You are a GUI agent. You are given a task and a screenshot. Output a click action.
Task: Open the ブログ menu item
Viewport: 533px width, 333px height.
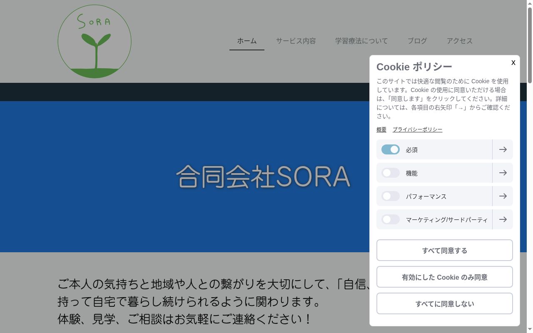click(x=417, y=41)
